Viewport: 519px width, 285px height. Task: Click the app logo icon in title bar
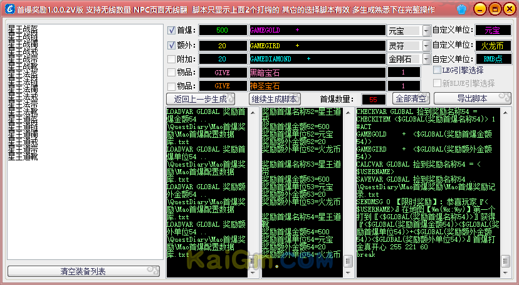click(x=10, y=9)
